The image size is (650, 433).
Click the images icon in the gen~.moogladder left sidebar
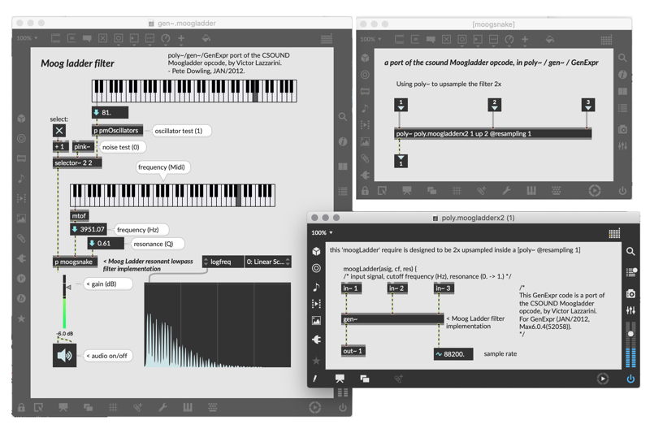coord(22,219)
